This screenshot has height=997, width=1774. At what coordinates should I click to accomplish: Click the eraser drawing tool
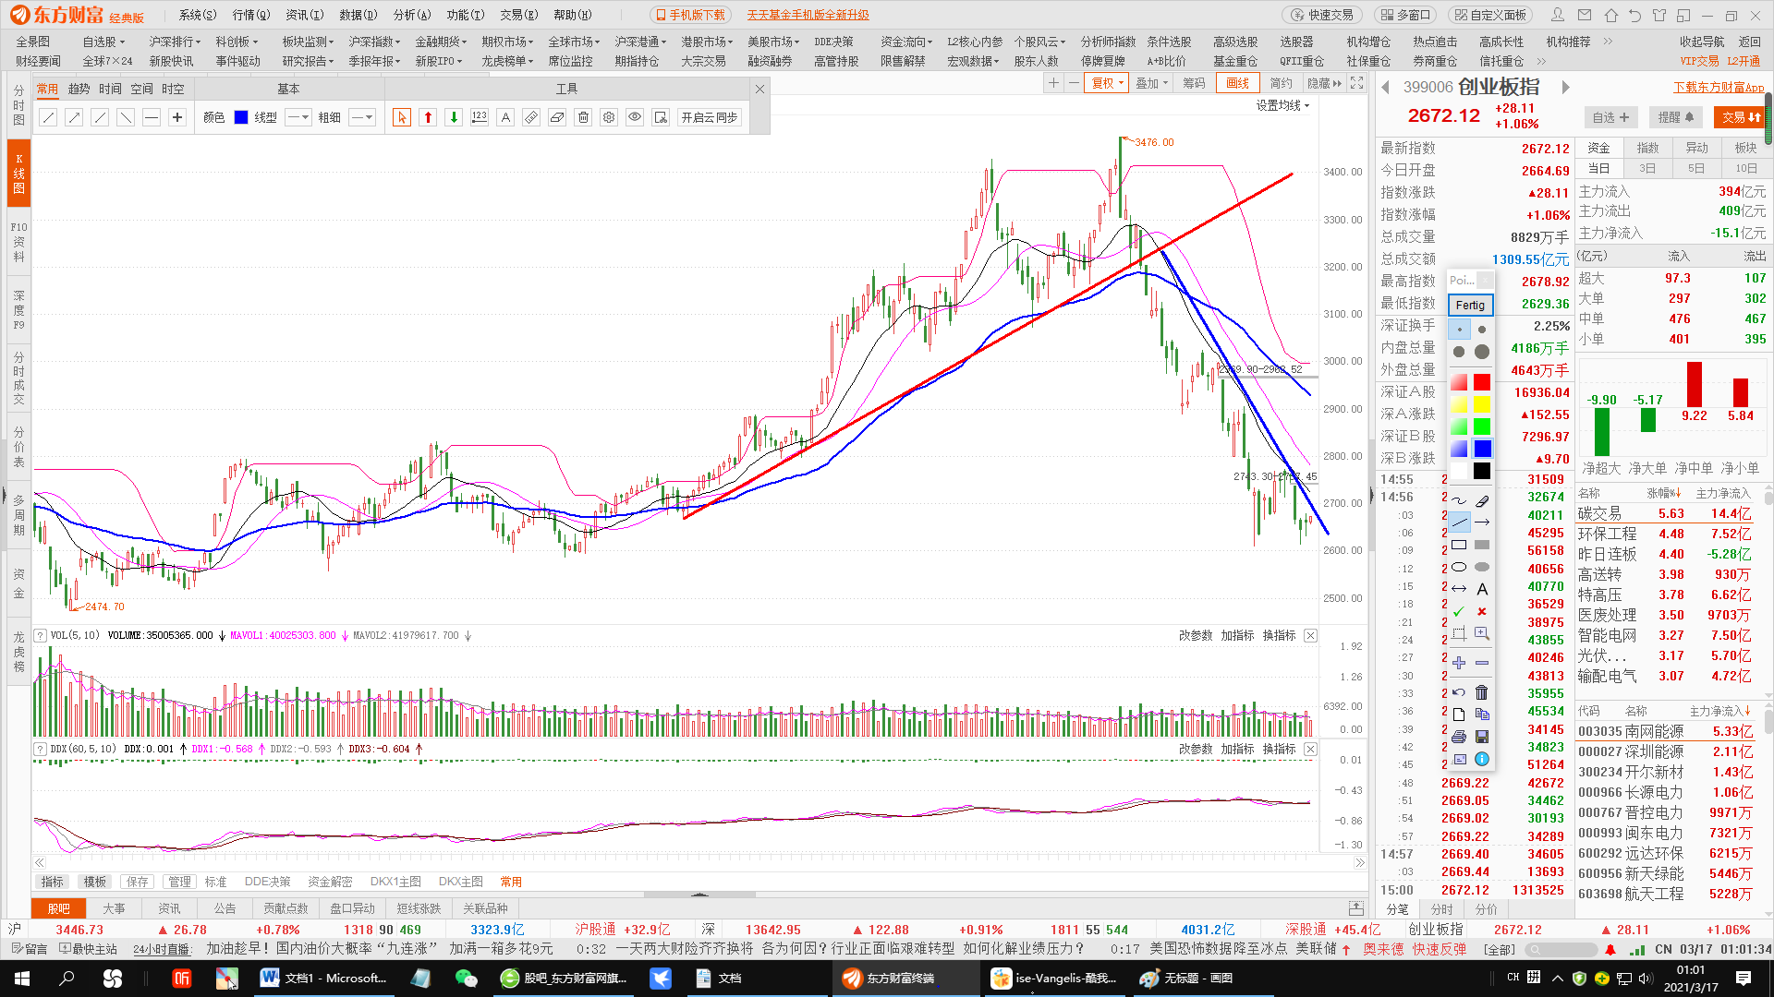pyautogui.click(x=557, y=117)
